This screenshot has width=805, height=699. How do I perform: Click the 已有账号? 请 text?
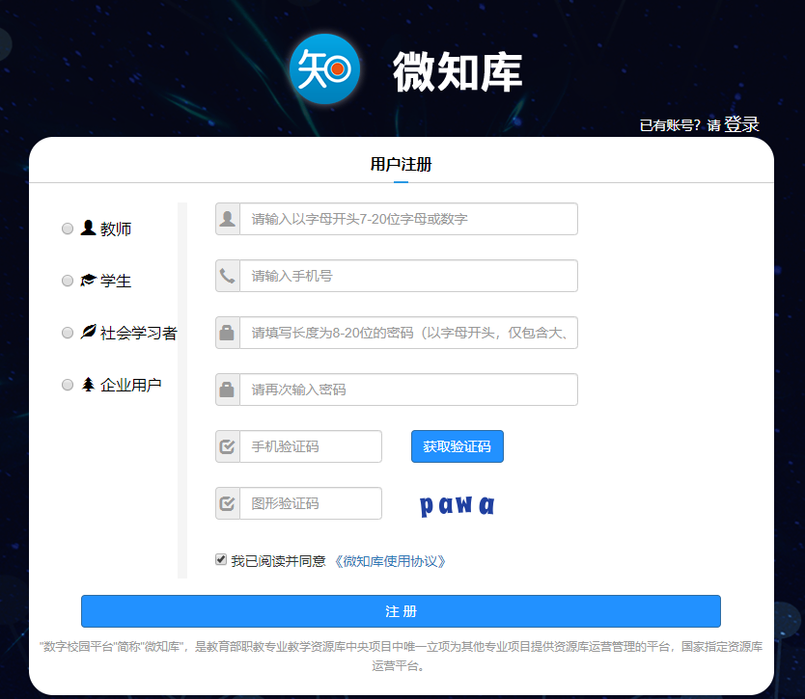(680, 125)
